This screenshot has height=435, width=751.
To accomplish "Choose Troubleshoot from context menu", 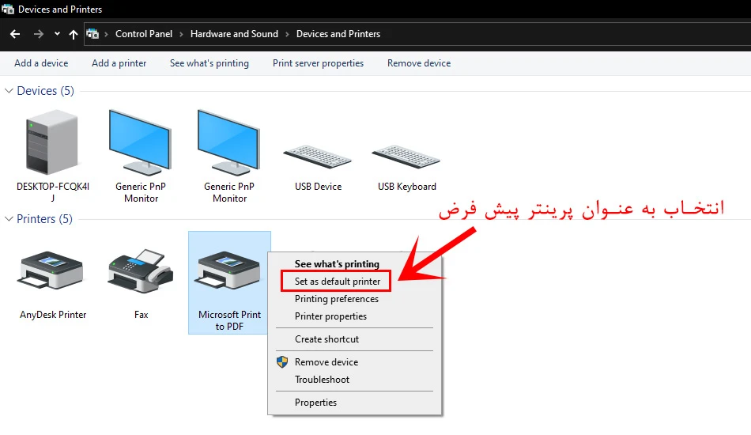I will 322,380.
